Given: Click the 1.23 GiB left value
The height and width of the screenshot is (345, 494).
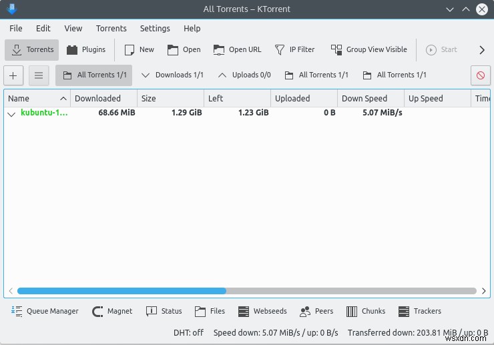Looking at the screenshot, I should pyautogui.click(x=253, y=113).
